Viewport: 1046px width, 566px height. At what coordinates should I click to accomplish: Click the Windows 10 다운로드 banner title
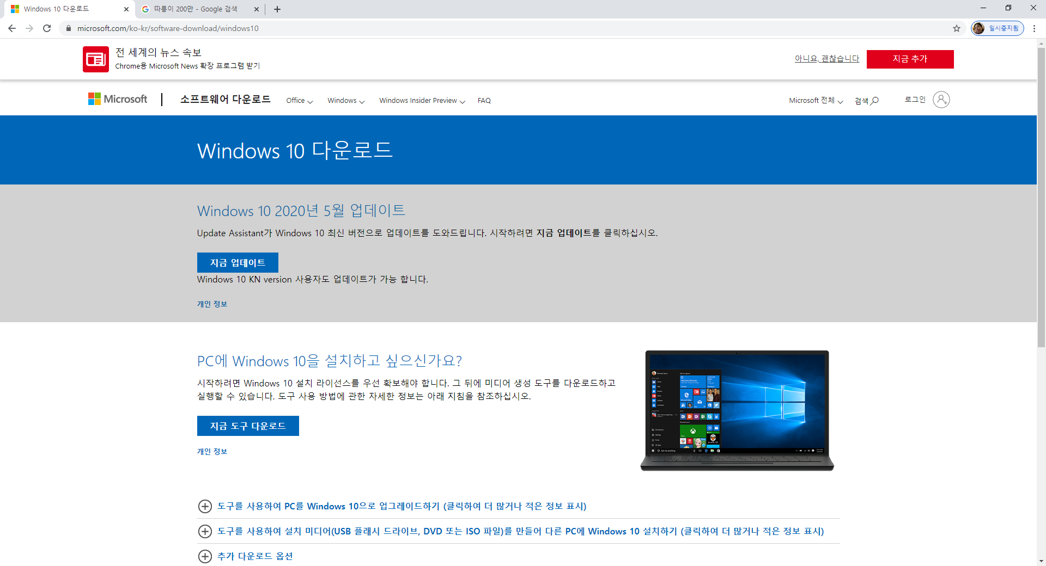coord(295,150)
